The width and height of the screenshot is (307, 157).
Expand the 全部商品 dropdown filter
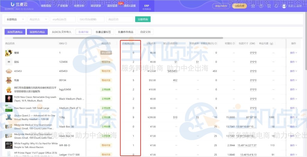(x=15, y=19)
